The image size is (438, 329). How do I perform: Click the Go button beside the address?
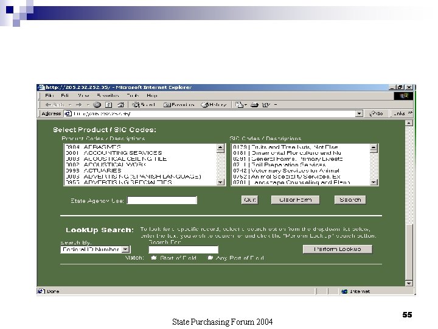(376, 113)
